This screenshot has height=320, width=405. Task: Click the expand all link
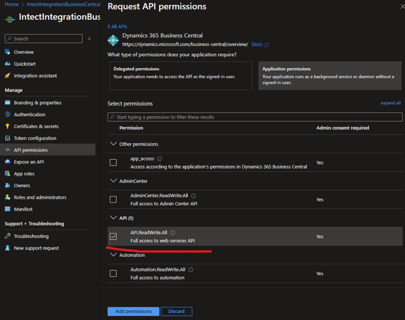pyautogui.click(x=390, y=103)
